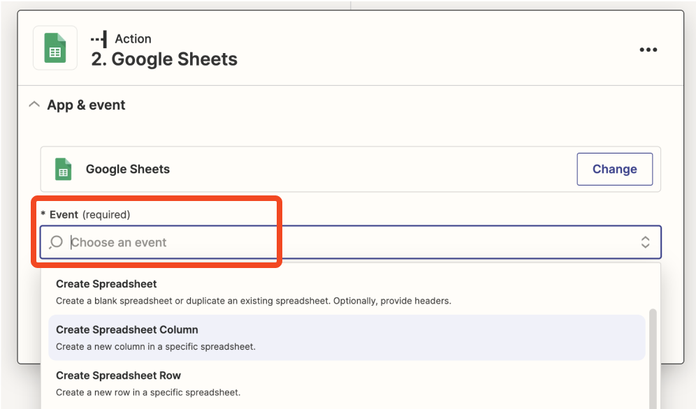Click the 'Create a new column' description text
Screen dimensions: 696x409
coord(156,346)
